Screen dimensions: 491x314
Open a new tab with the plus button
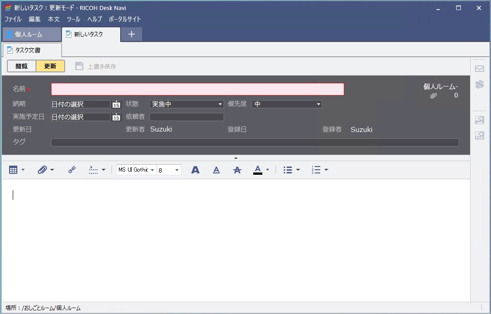pos(131,34)
